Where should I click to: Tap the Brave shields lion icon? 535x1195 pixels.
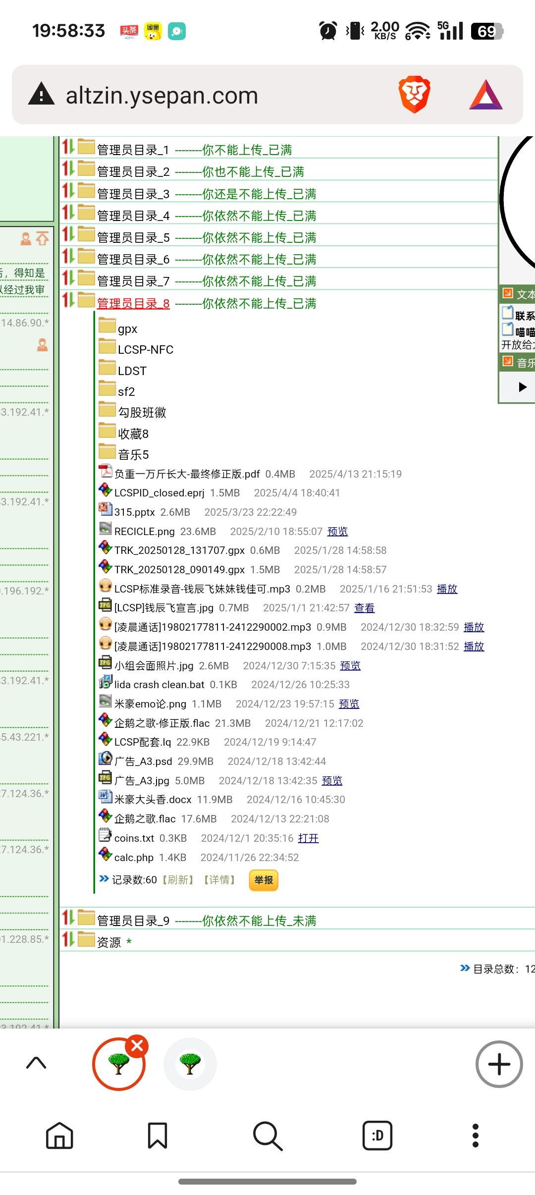(414, 94)
